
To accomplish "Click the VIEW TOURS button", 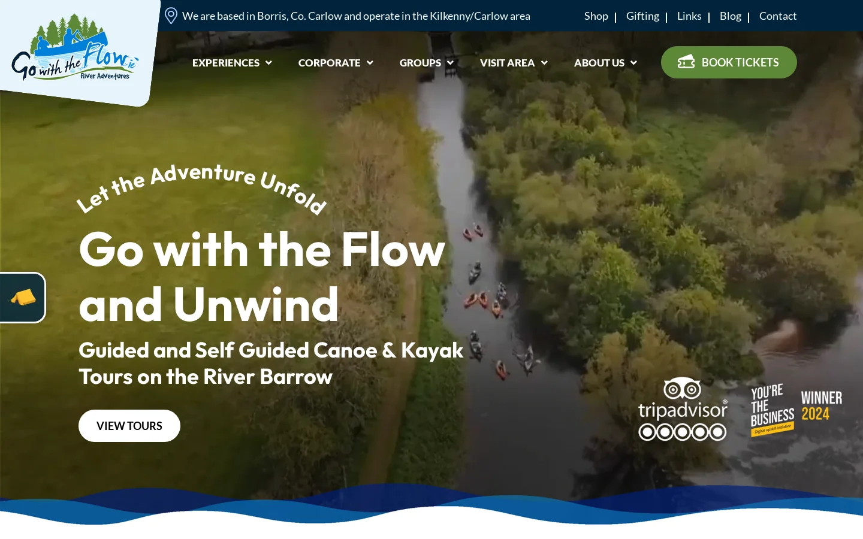I will (129, 426).
